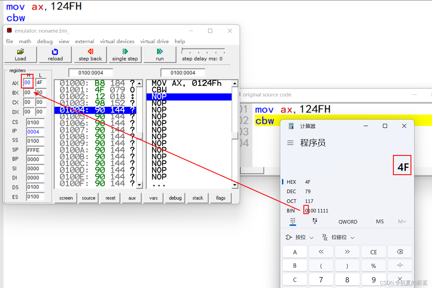Click the screen button in emulator

[x=66, y=198]
